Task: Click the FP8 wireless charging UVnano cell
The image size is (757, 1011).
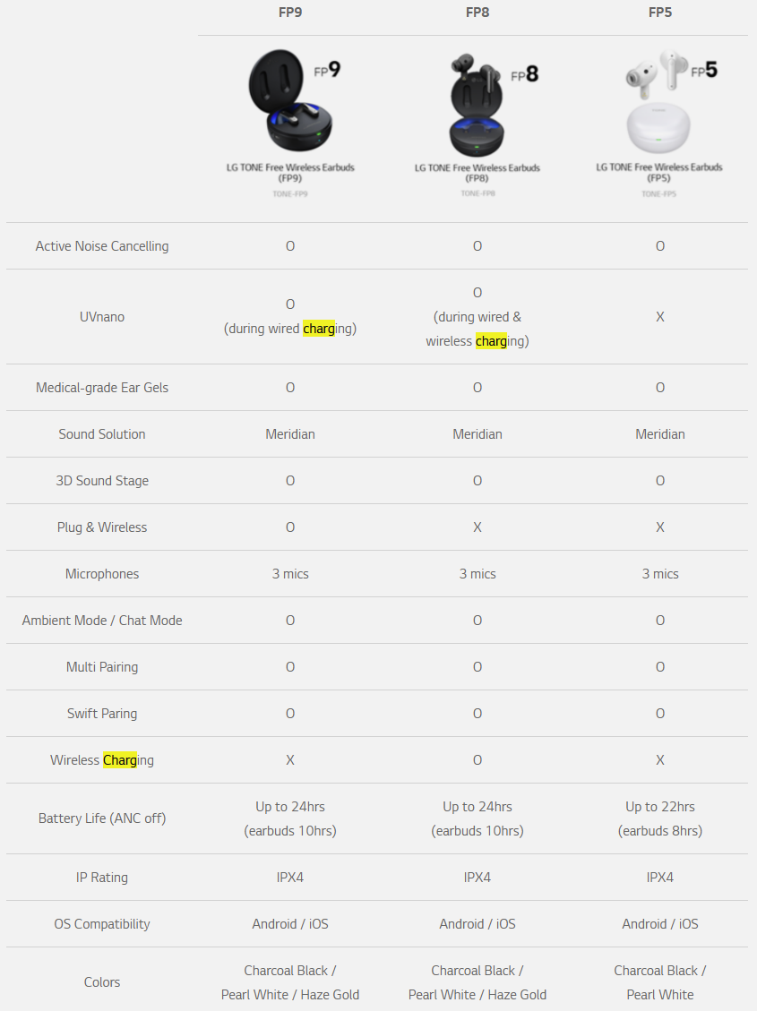Action: (477, 317)
